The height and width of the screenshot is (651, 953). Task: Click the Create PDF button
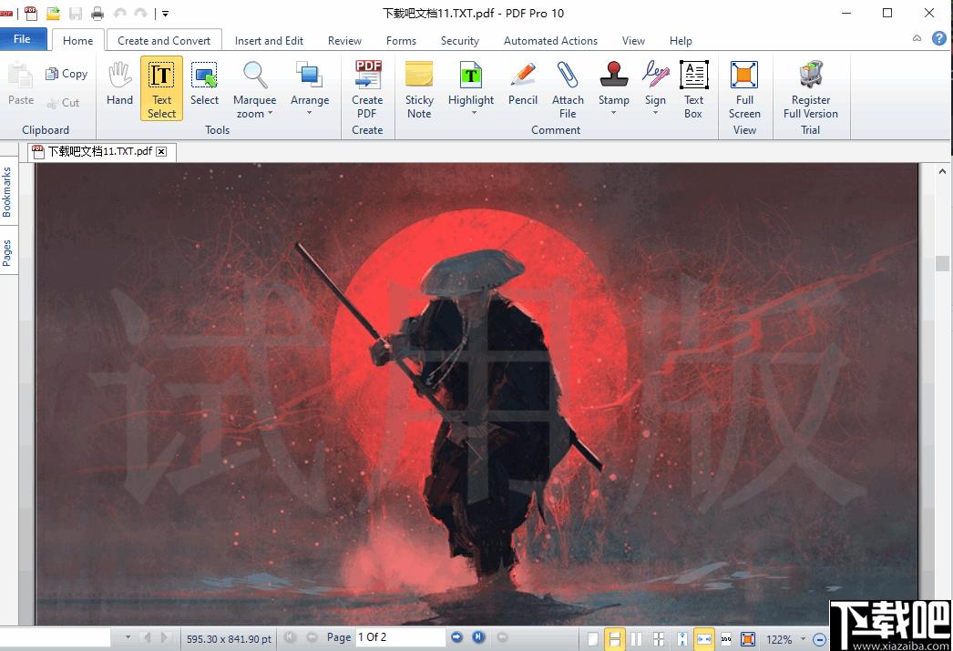[x=367, y=88]
